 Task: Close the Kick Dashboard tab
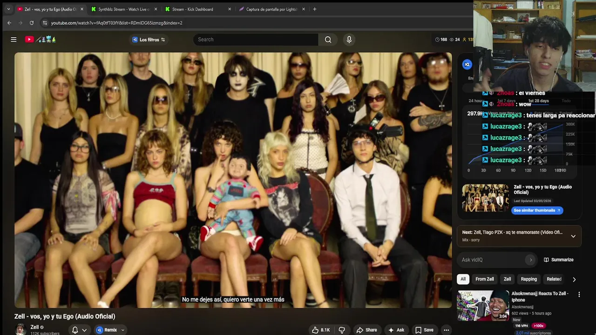click(230, 9)
